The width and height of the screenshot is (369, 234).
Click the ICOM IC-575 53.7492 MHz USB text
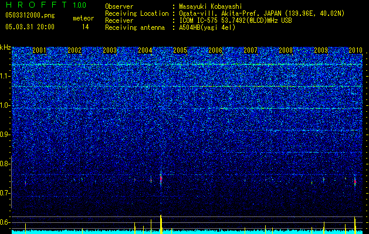coord(235,20)
